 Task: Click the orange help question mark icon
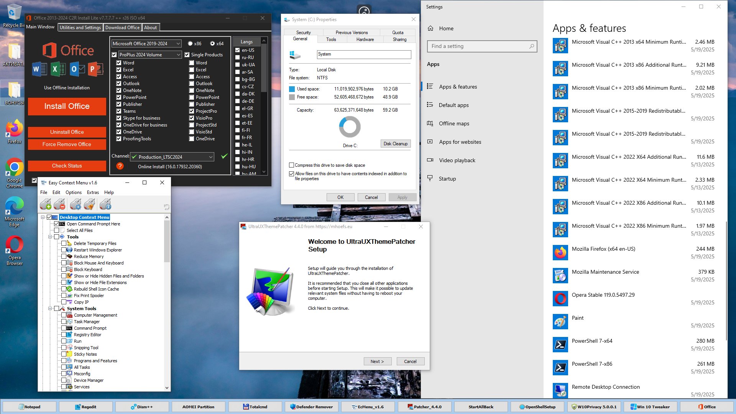tap(120, 166)
